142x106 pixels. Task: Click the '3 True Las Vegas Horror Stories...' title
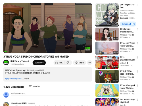(128, 44)
